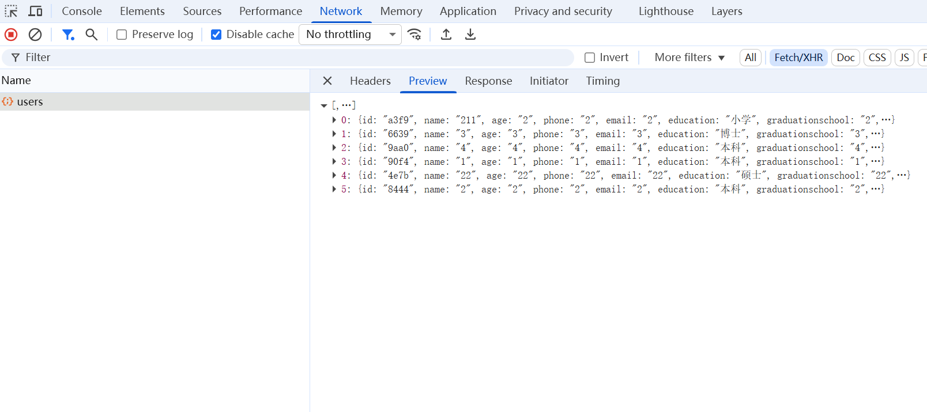Open the Layers panel tab
Screen dimensions: 927x412
point(727,11)
